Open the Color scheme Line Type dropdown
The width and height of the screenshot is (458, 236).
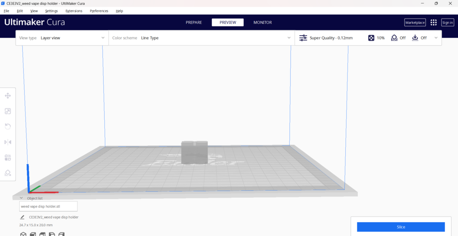tap(201, 38)
